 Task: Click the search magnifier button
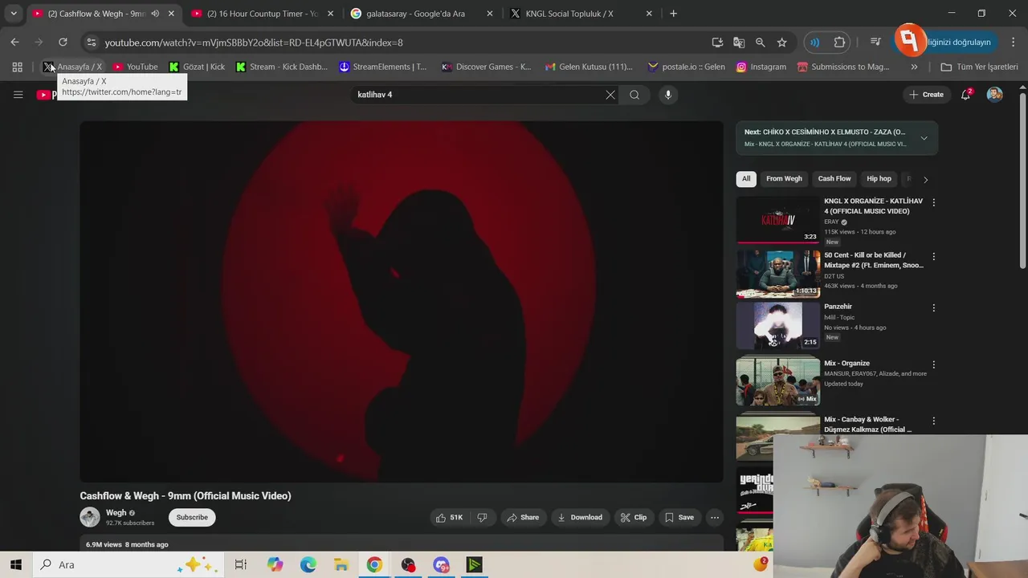634,95
